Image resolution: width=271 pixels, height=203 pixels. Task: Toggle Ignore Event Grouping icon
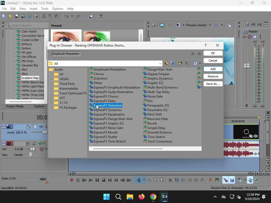coord(257,180)
